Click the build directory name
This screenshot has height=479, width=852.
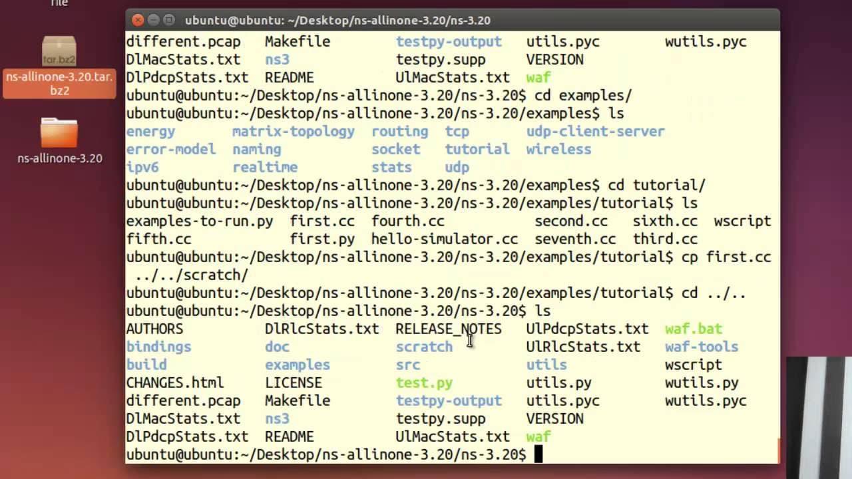[147, 365]
